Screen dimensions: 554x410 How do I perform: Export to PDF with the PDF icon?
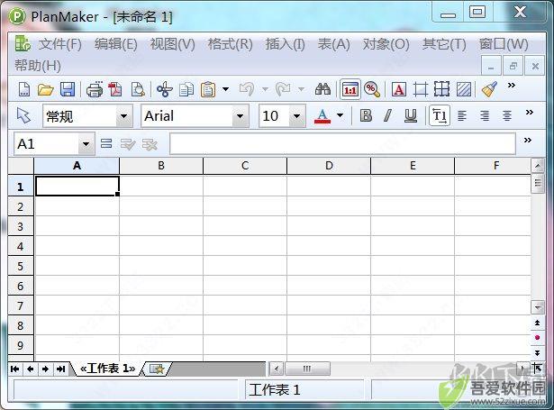(x=115, y=89)
